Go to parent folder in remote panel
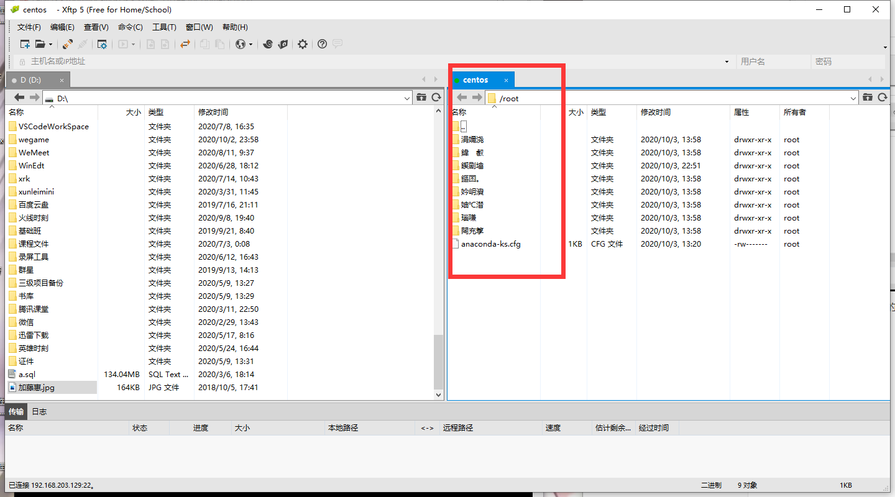Image resolution: width=895 pixels, height=497 pixels. pos(868,98)
